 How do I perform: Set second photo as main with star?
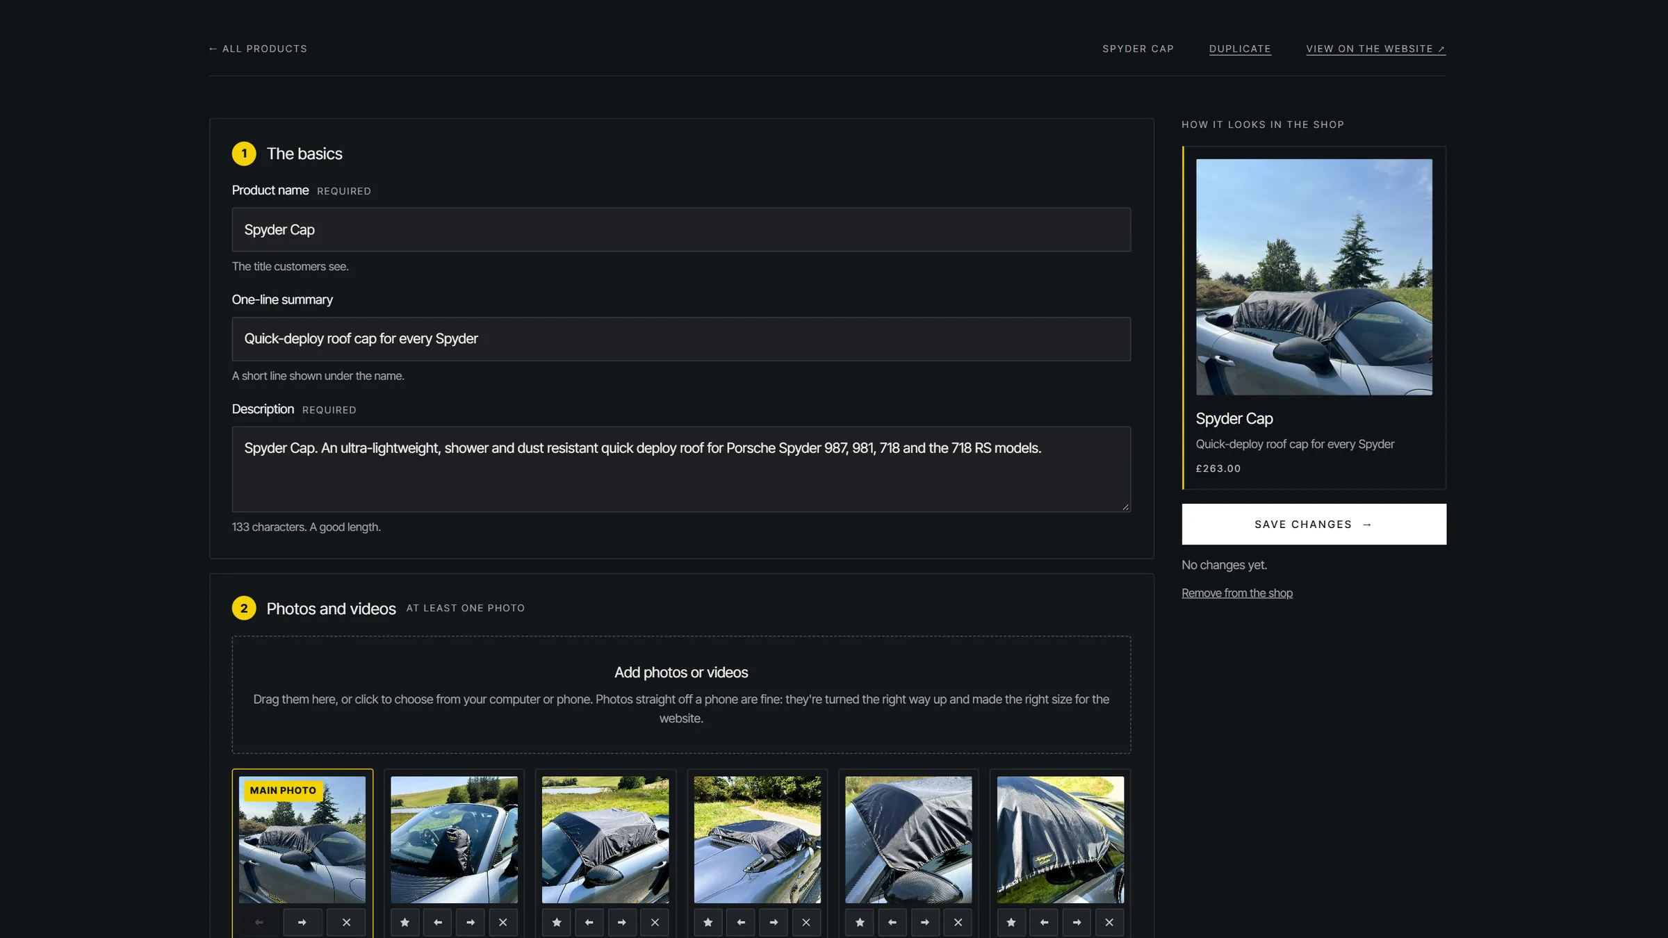click(x=404, y=922)
